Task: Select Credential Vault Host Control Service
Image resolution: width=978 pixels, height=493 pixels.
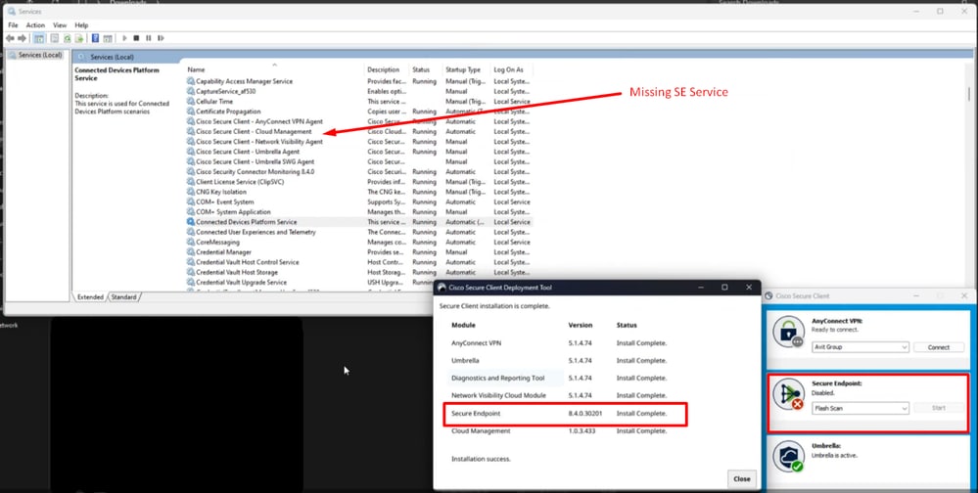Action: click(359, 262)
